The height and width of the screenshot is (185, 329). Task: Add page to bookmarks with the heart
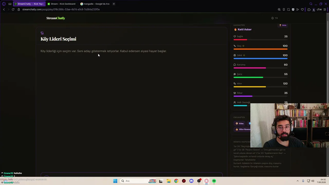point(302,10)
